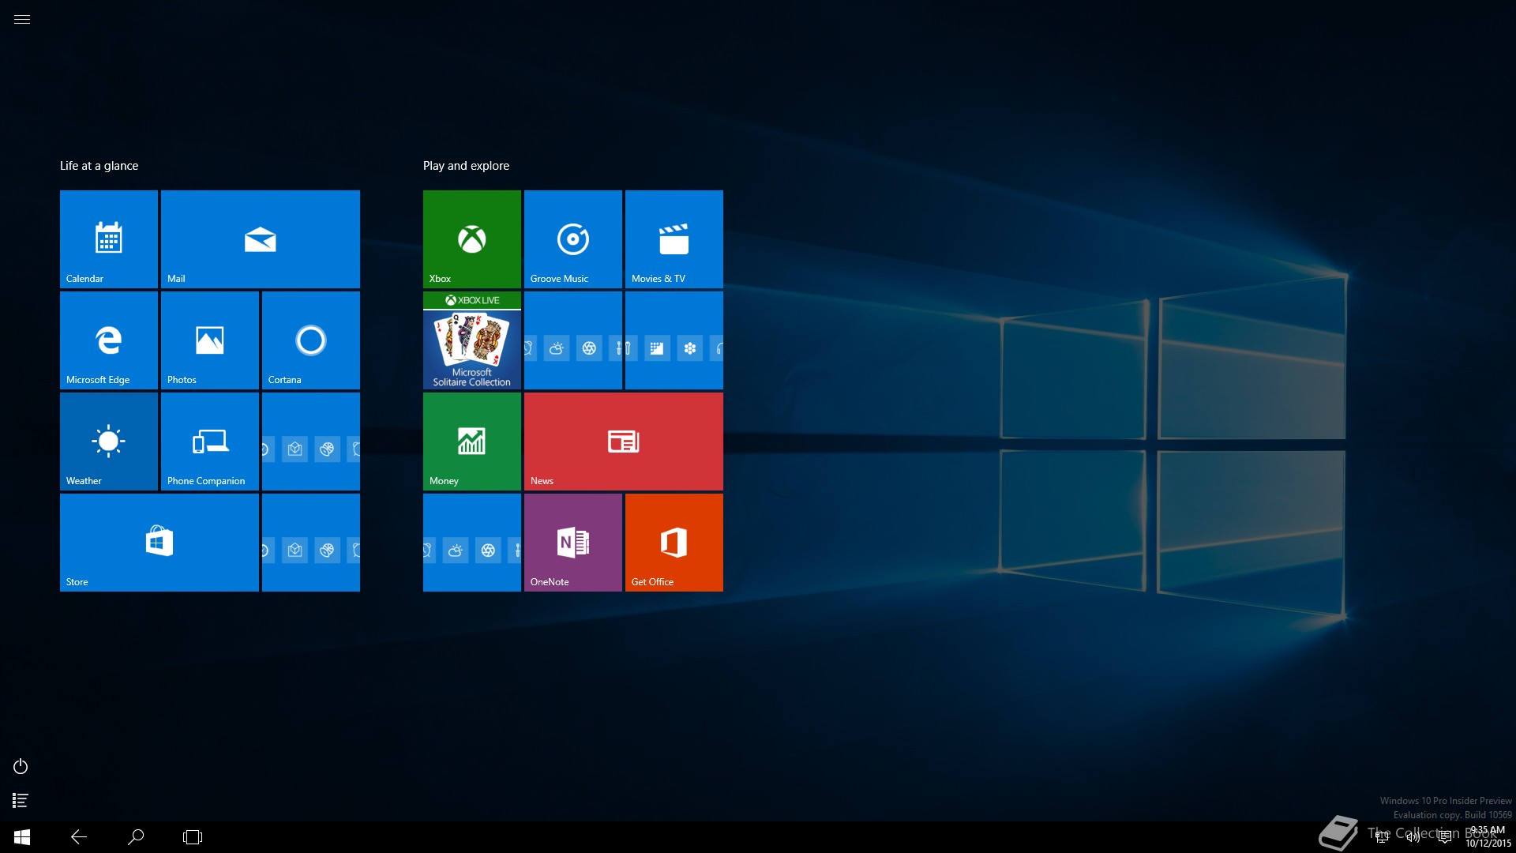
Task: Open the Money tile
Action: pyautogui.click(x=472, y=442)
